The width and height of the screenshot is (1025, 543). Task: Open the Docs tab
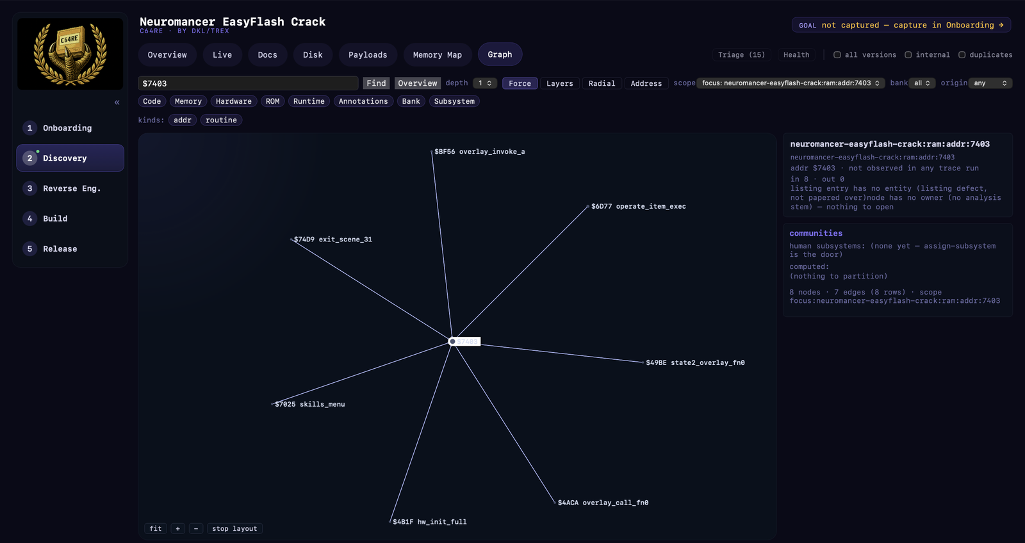(x=268, y=54)
